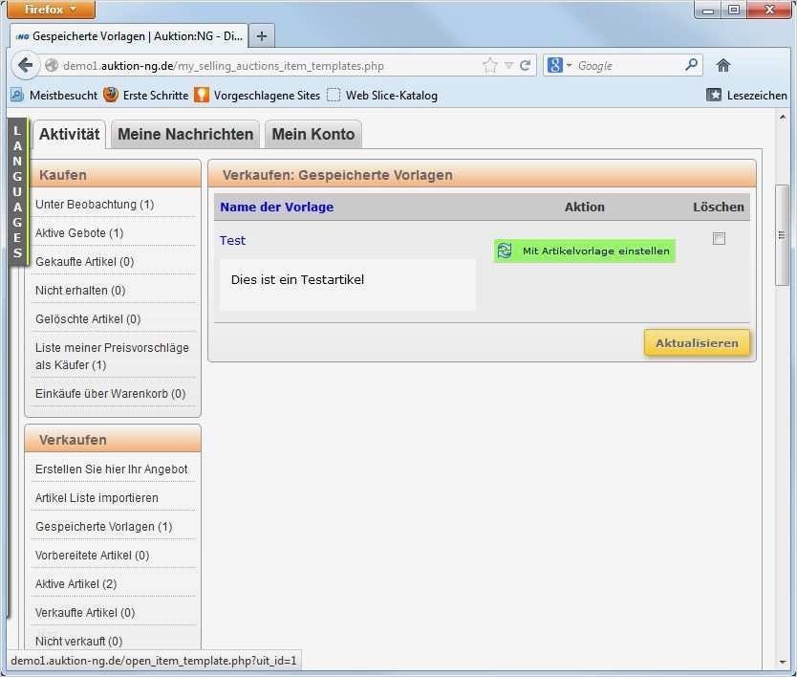The height and width of the screenshot is (677, 797).
Task: Click the yellow Aktualisieren button
Action: coord(697,343)
